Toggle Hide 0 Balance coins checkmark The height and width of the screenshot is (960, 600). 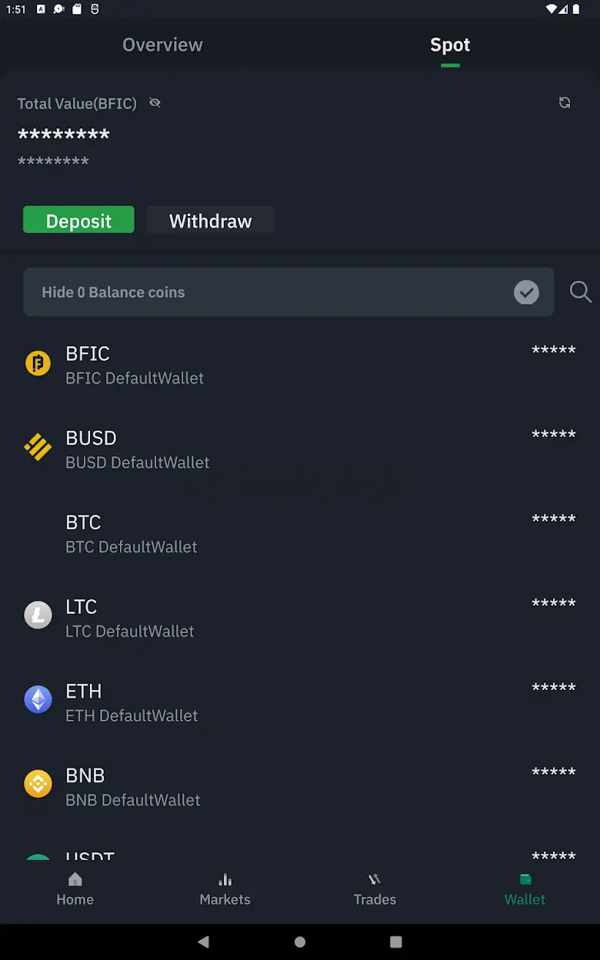click(526, 292)
